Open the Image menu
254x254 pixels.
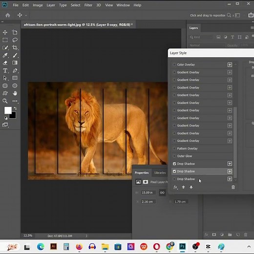38,5
